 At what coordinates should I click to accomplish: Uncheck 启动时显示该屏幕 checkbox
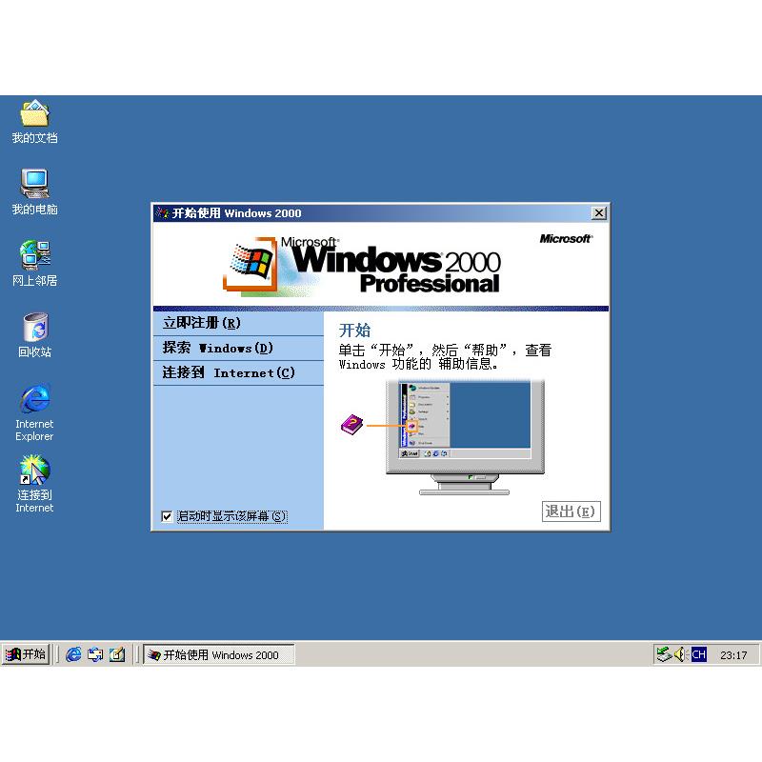pos(167,516)
